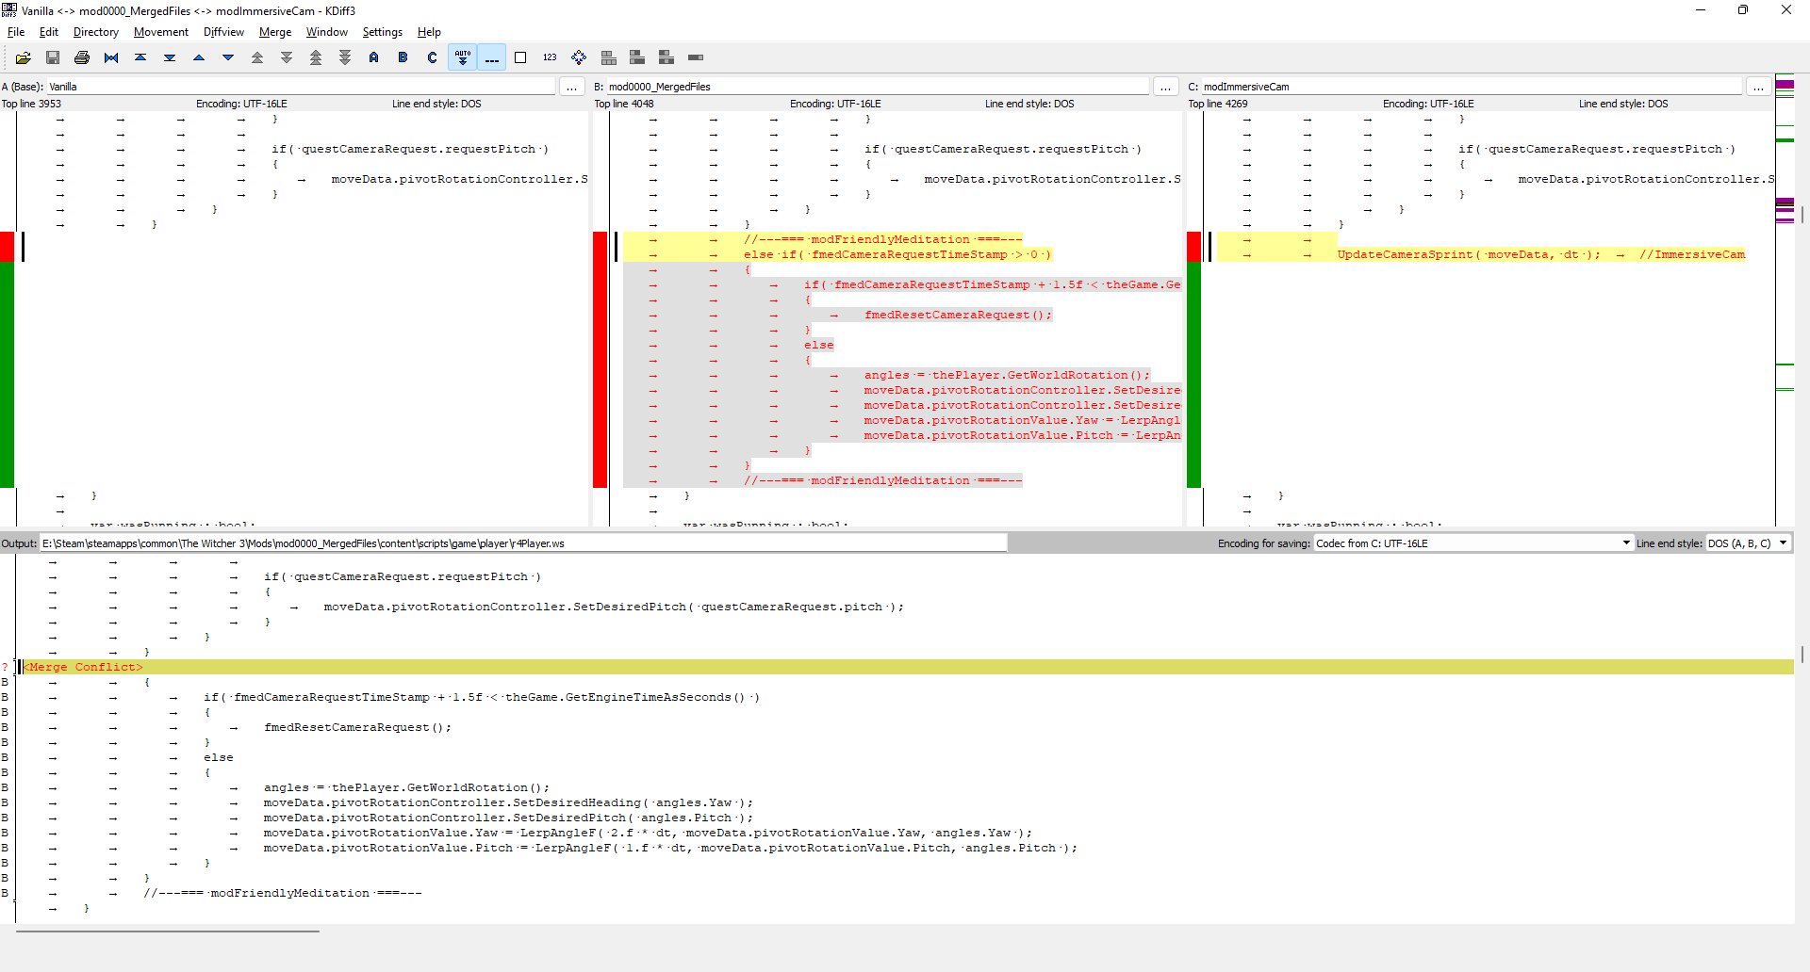Open Encoding for saving dropdown
Image resolution: width=1810 pixels, height=972 pixels.
tap(1473, 543)
